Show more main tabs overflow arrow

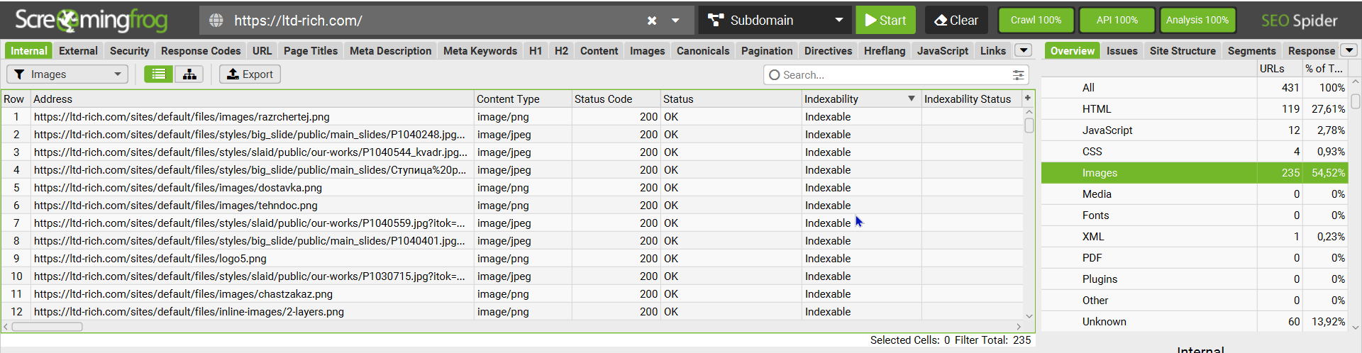(x=1023, y=50)
